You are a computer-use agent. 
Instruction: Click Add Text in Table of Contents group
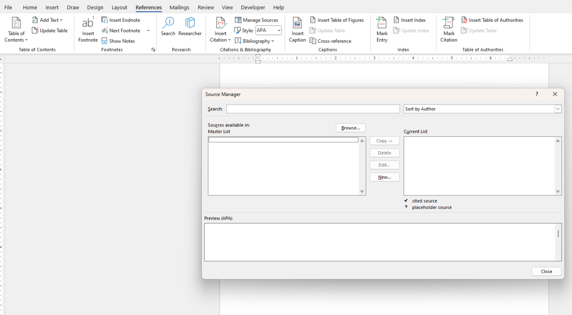point(47,20)
